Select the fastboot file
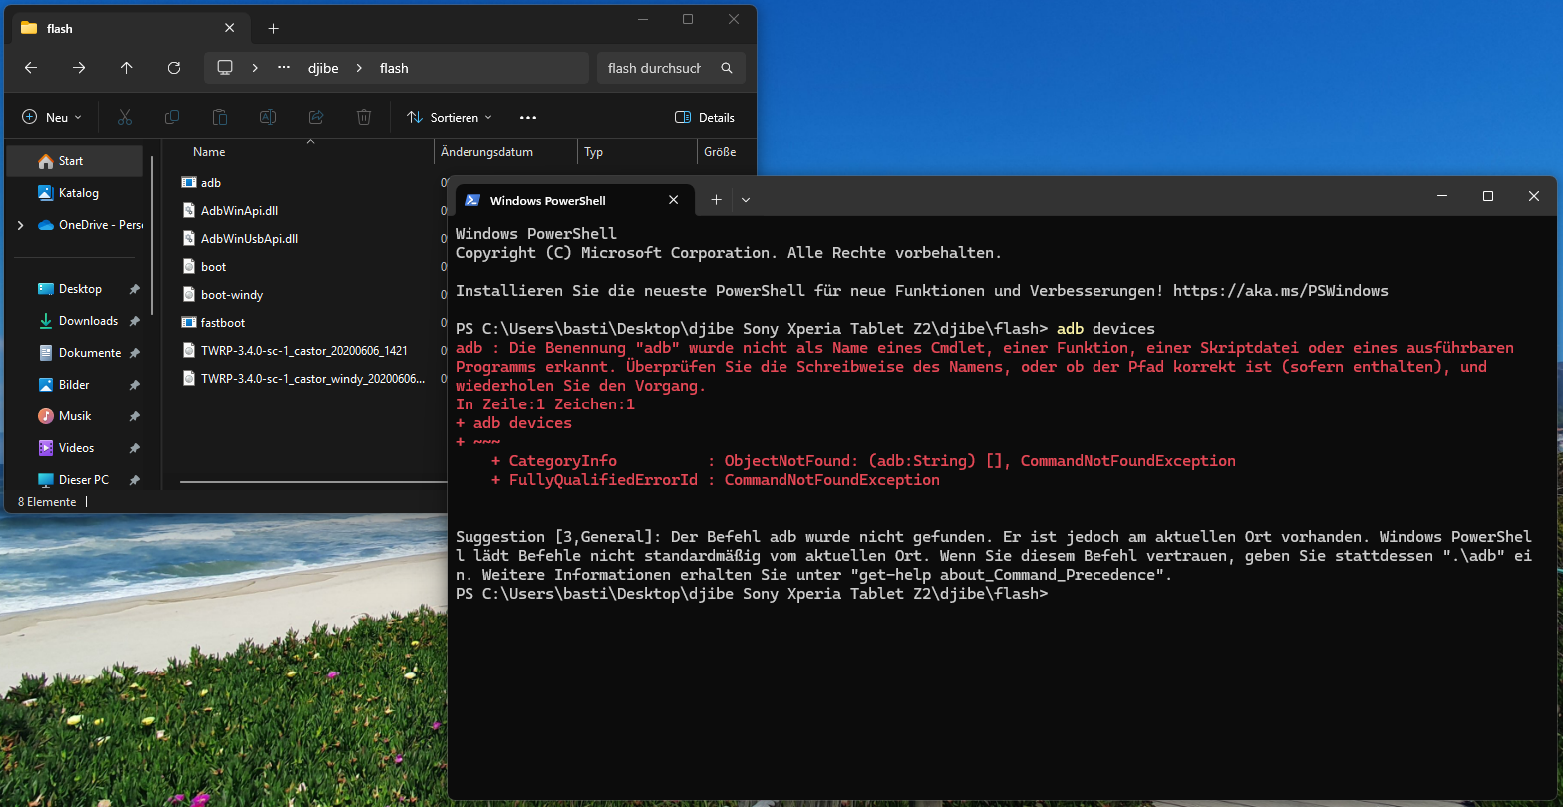The width and height of the screenshot is (1563, 807). 222,323
